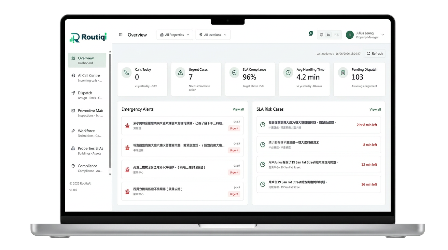Open Properties & Assets section
The image size is (448, 250).
point(87,151)
